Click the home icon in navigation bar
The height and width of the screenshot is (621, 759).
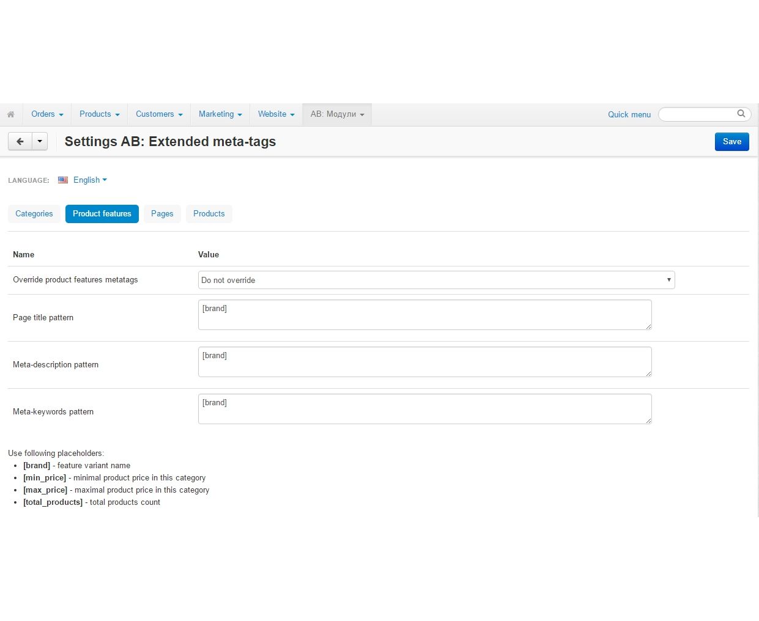11,114
